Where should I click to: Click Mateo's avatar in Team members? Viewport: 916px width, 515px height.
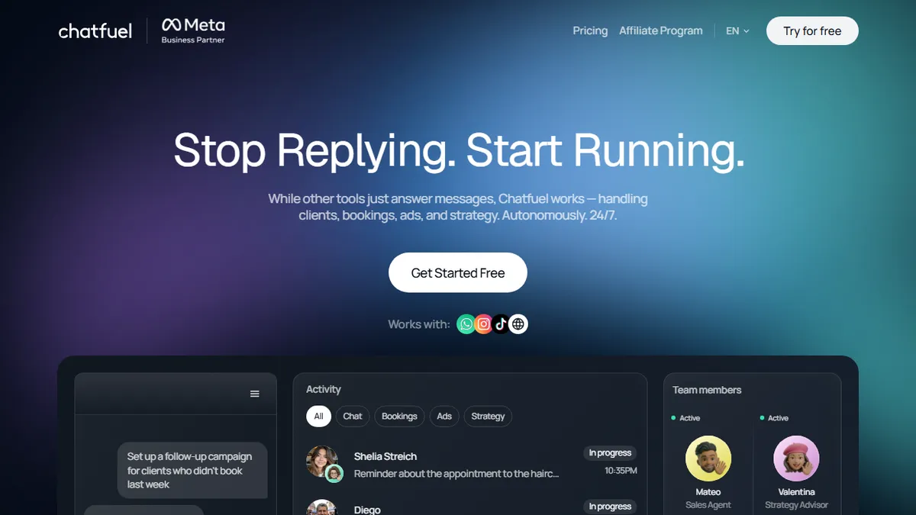(708, 459)
